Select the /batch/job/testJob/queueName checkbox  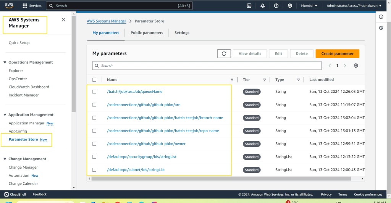(94, 92)
